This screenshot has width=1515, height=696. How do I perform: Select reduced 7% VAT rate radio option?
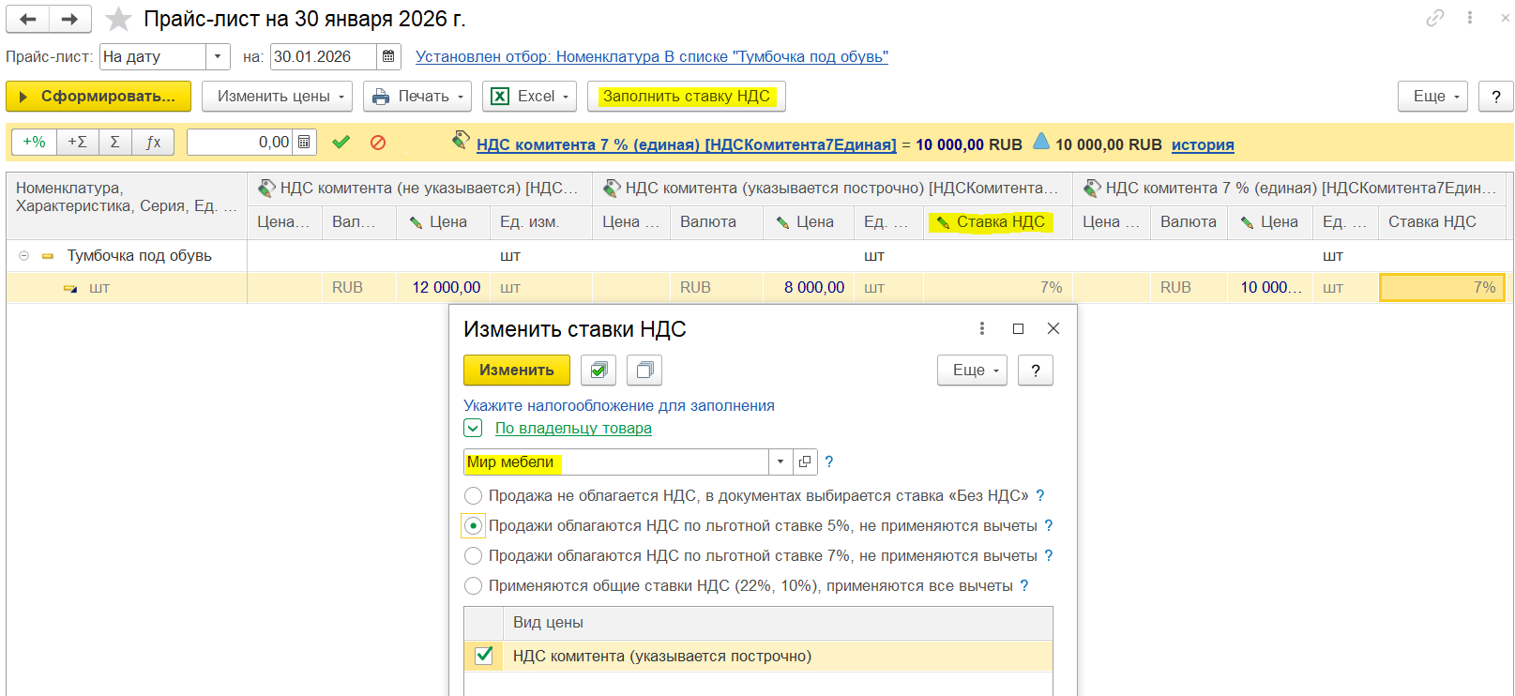pos(474,556)
